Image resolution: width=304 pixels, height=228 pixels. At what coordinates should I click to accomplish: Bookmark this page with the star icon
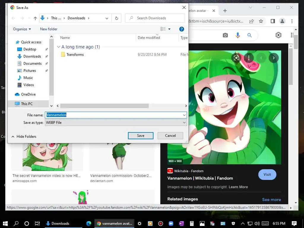coord(261,21)
